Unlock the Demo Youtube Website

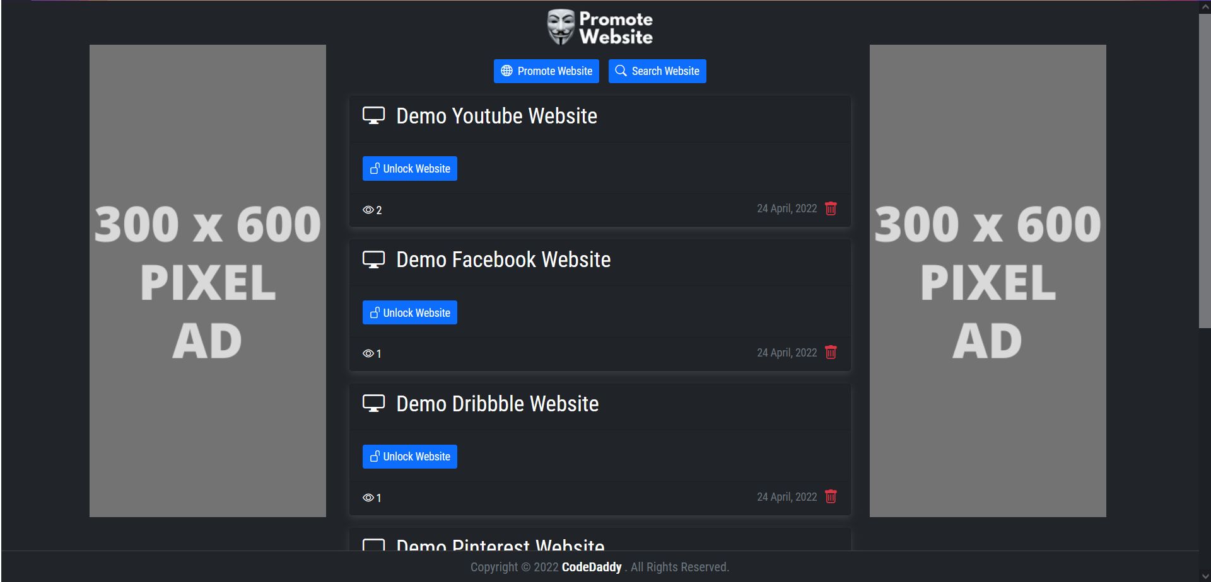pos(410,169)
